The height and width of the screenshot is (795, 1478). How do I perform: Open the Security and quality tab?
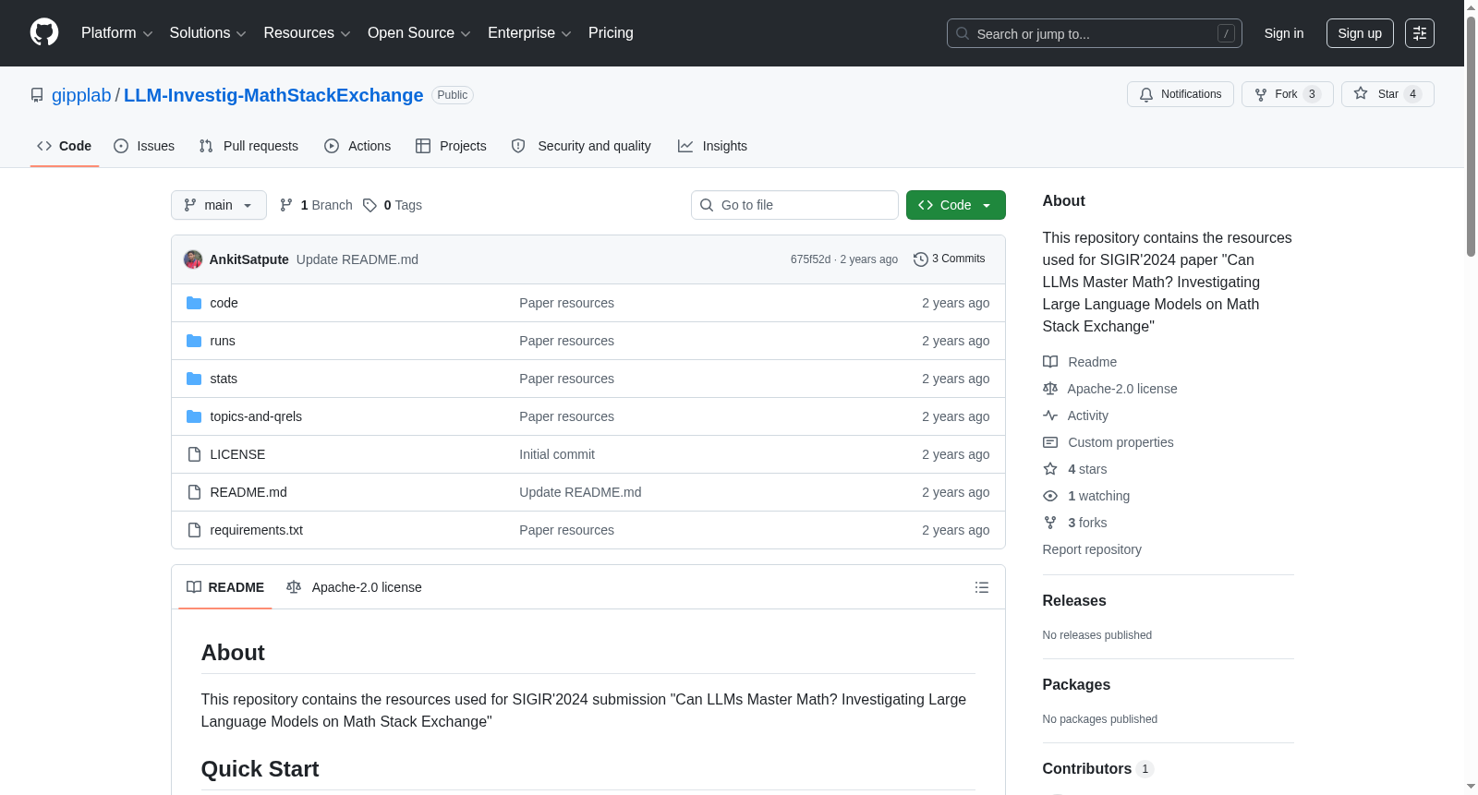pos(581,146)
